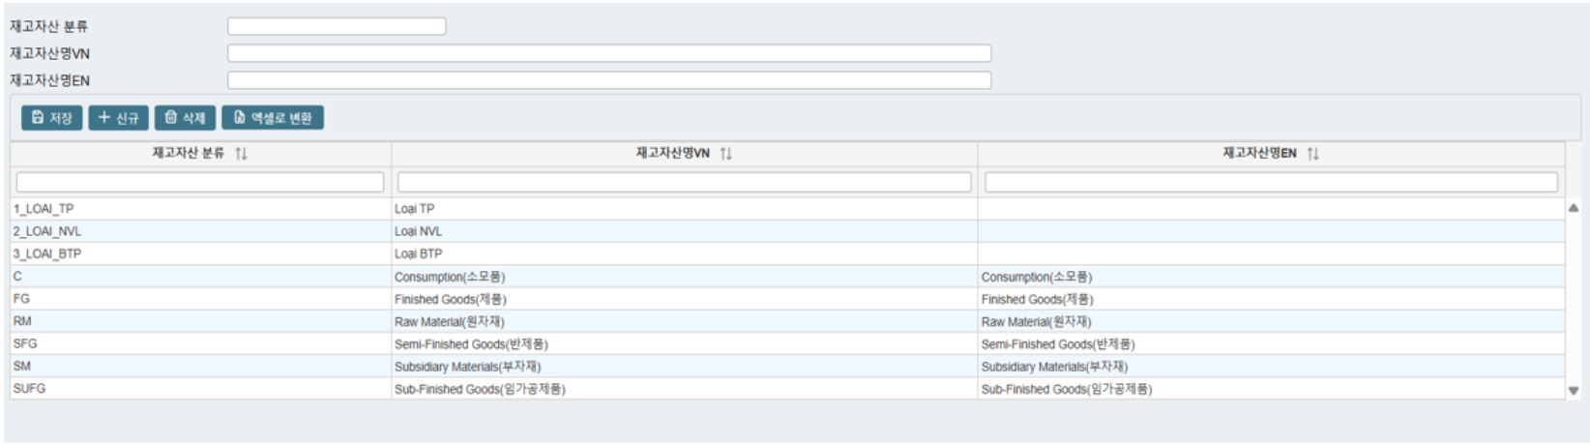The width and height of the screenshot is (1590, 445).
Task: Click the 재고자산명EN column filter box
Action: (x=1271, y=182)
